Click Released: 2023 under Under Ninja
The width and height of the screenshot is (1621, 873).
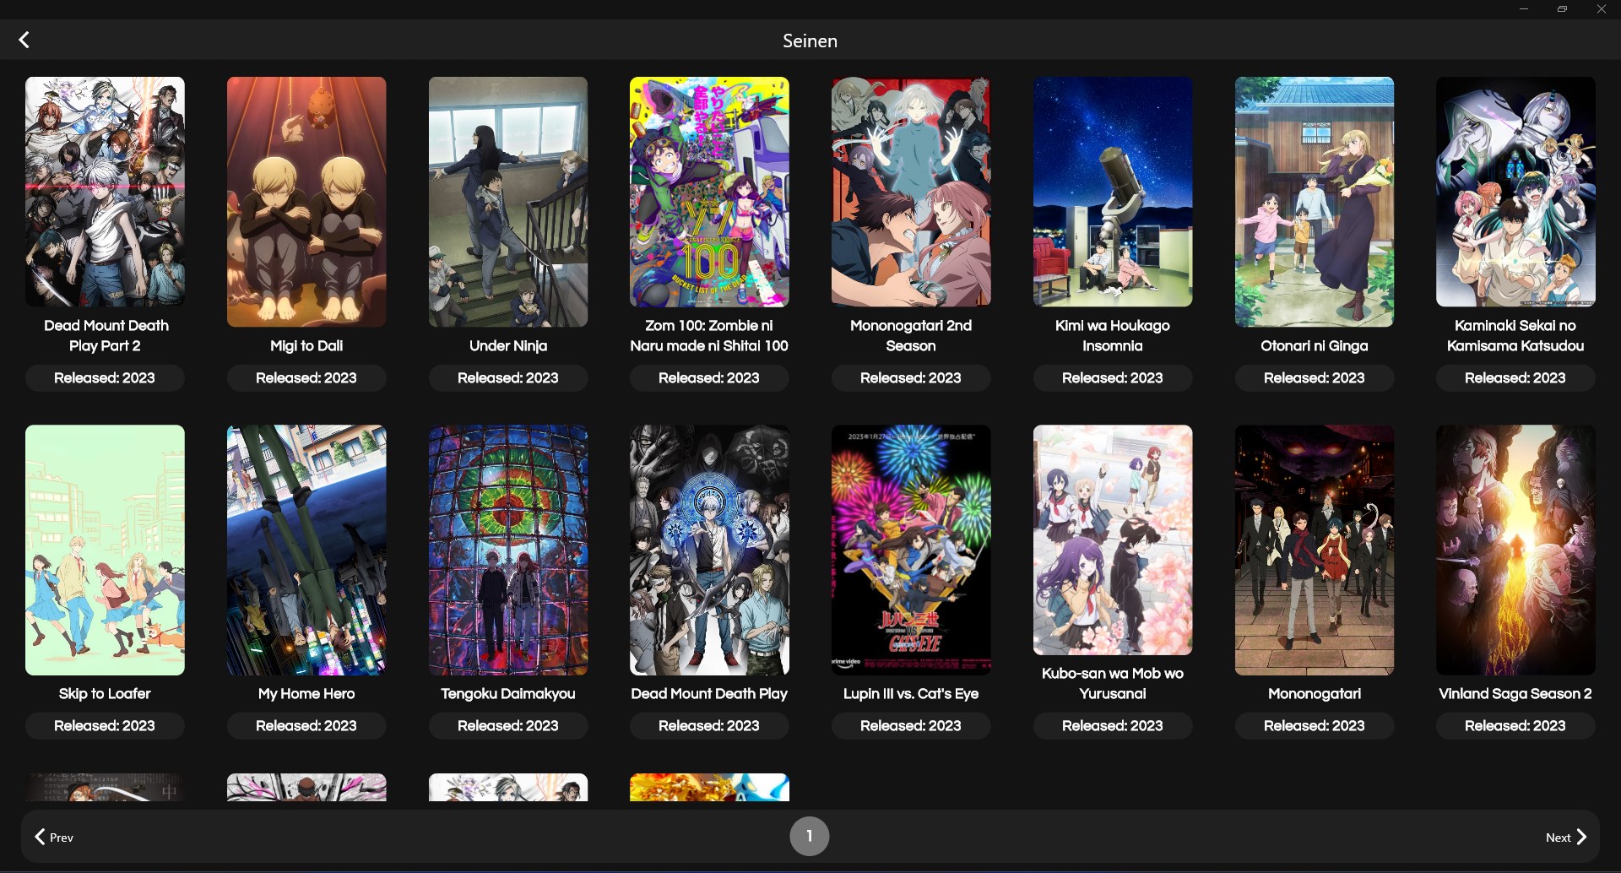[x=508, y=378]
